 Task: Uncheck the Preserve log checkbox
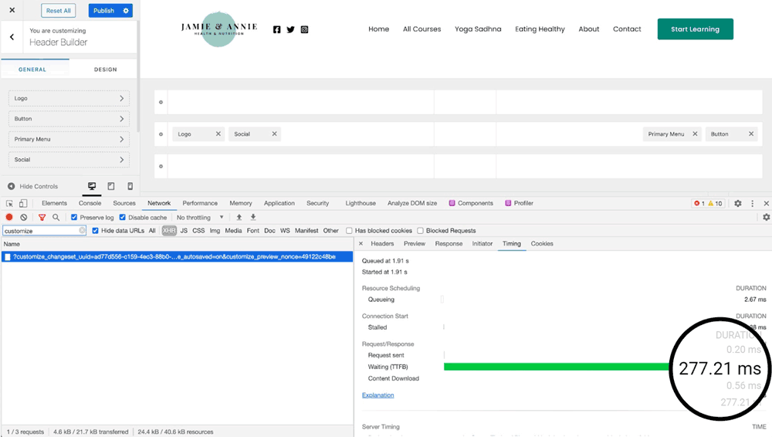tap(74, 218)
